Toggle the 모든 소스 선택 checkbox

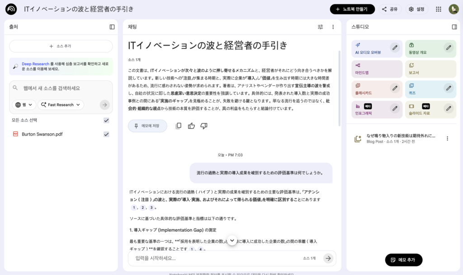tap(106, 120)
